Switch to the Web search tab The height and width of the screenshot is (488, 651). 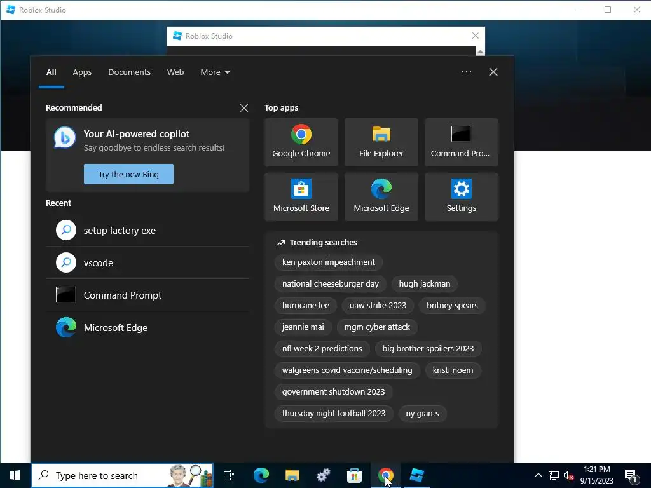(x=175, y=72)
